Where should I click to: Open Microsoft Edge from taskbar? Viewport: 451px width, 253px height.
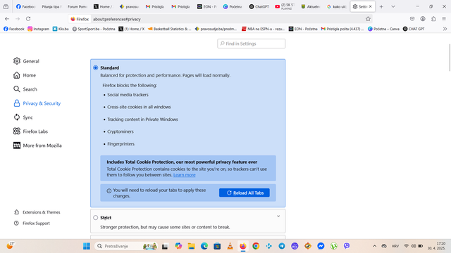point(204,246)
